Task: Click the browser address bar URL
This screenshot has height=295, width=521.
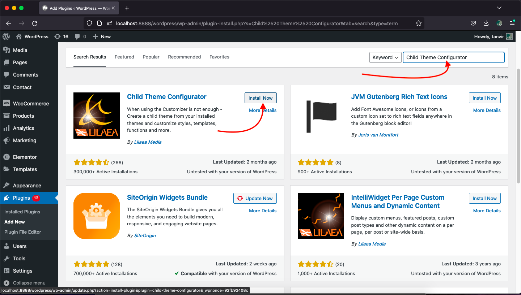Action: tap(257, 23)
